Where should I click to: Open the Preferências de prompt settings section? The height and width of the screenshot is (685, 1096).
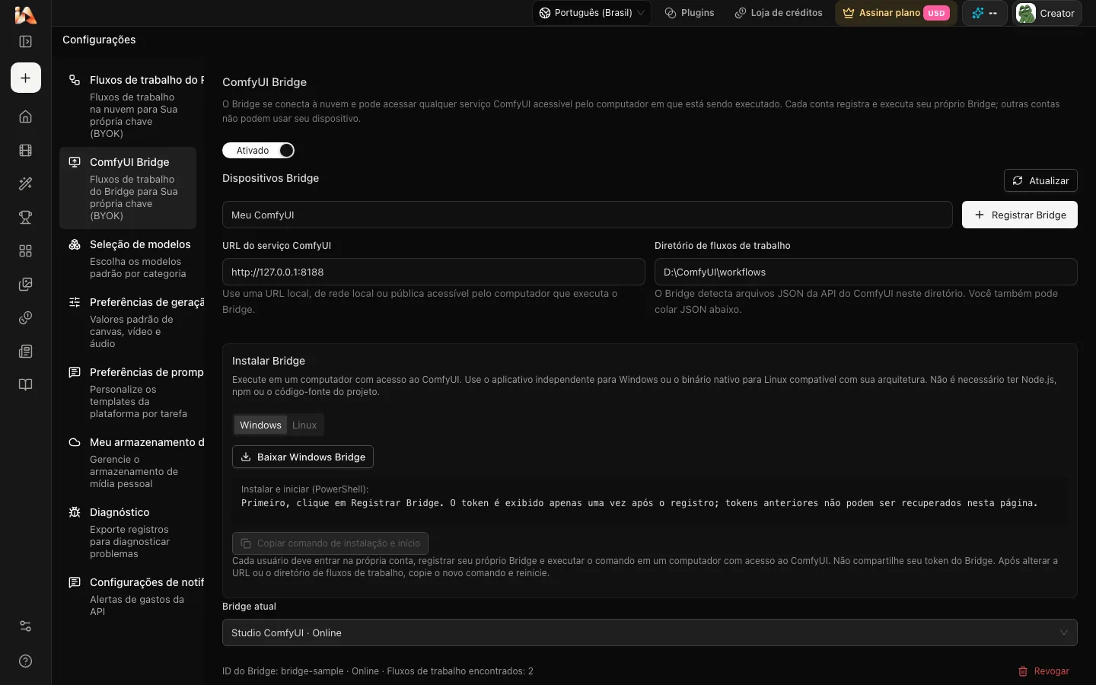pos(128,392)
